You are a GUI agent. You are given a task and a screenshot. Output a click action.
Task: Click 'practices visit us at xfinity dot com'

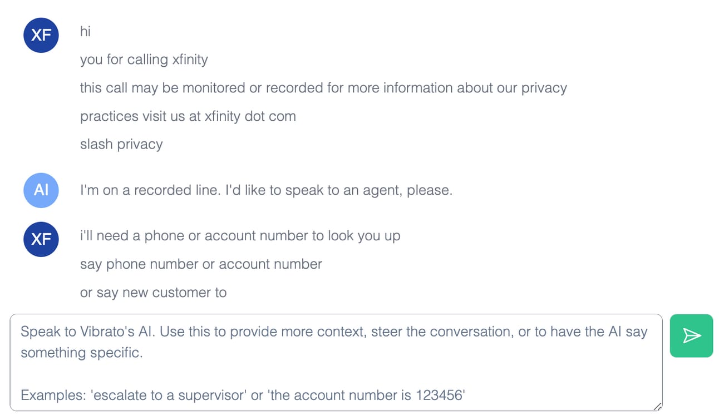(x=188, y=116)
